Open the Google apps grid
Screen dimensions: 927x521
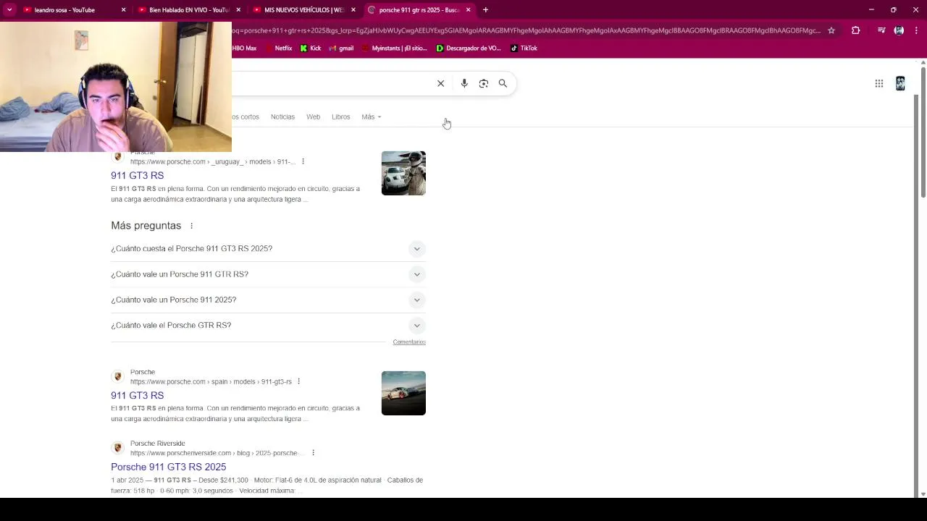[x=878, y=83]
